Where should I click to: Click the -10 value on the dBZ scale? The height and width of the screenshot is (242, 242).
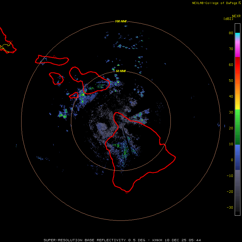pos(230,176)
